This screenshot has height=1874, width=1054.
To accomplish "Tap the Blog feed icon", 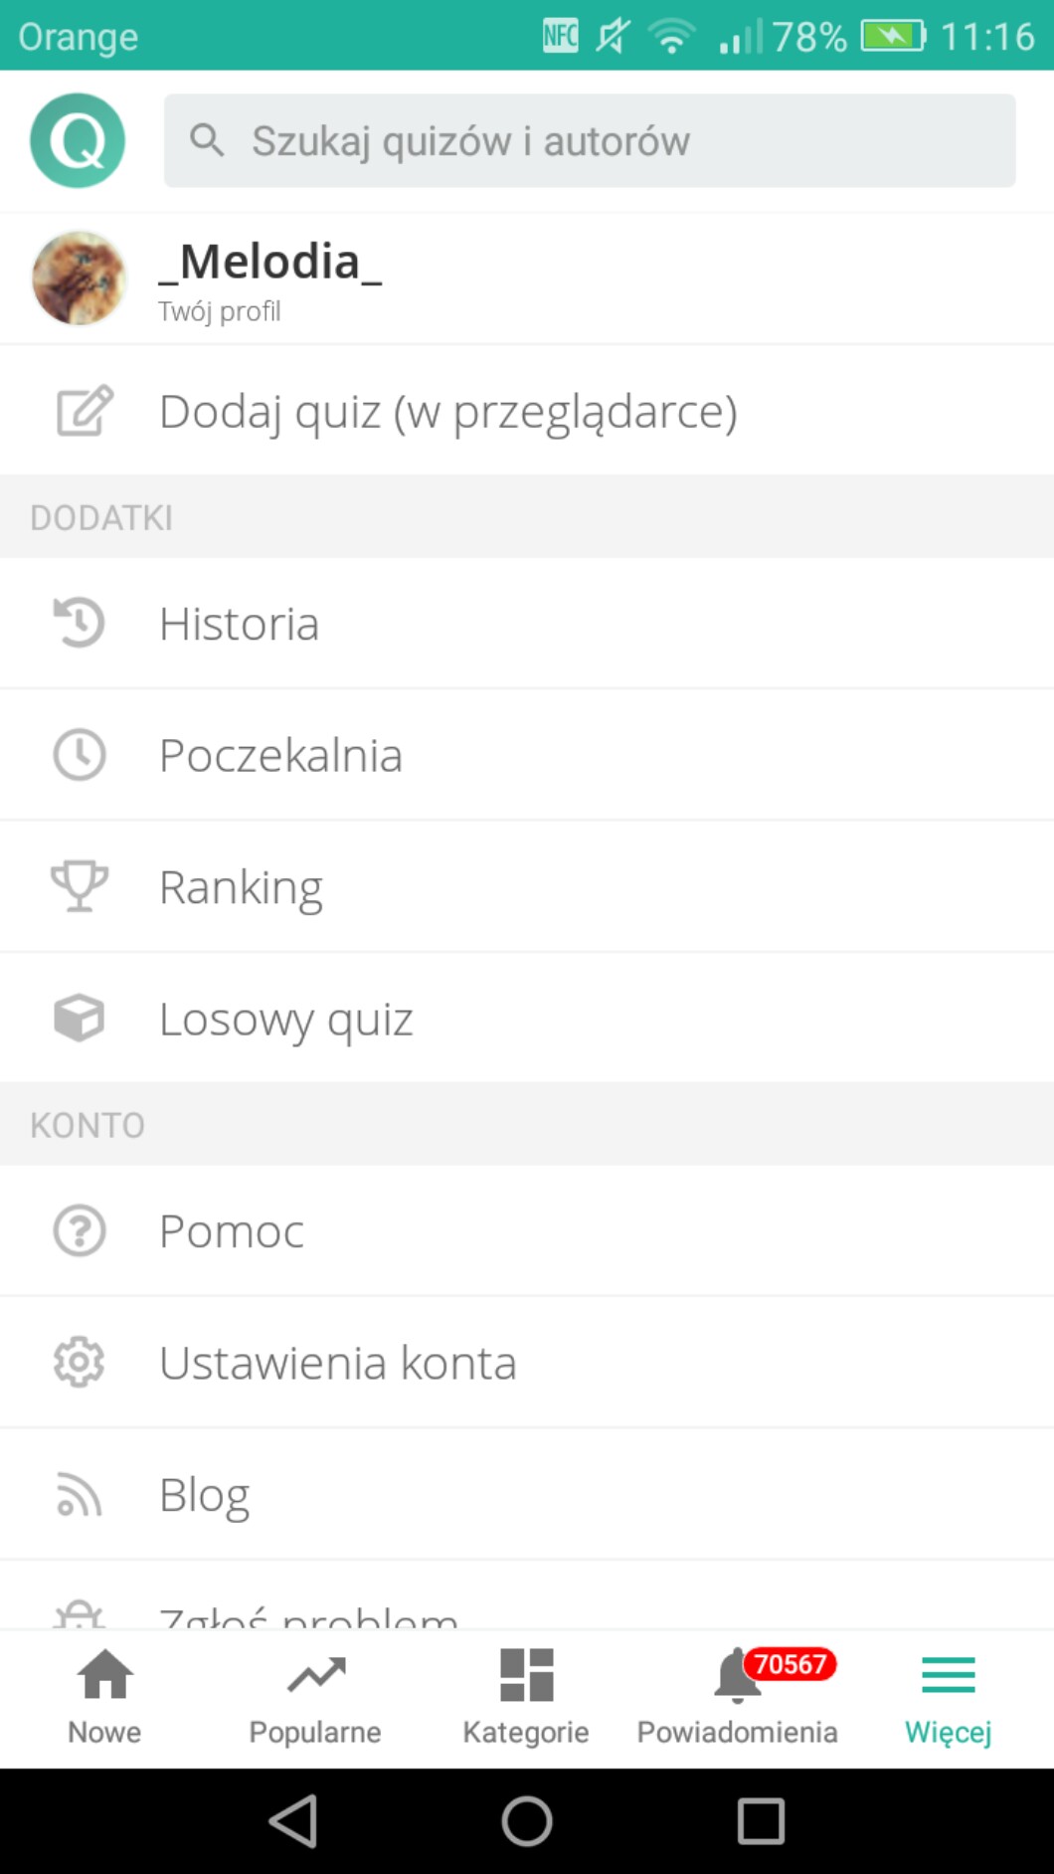I will (x=79, y=1494).
